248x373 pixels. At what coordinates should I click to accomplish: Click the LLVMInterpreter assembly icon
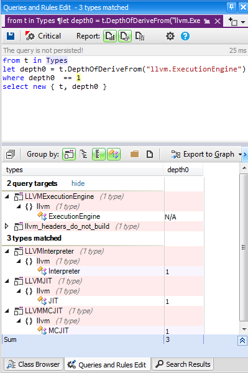tap(19, 251)
